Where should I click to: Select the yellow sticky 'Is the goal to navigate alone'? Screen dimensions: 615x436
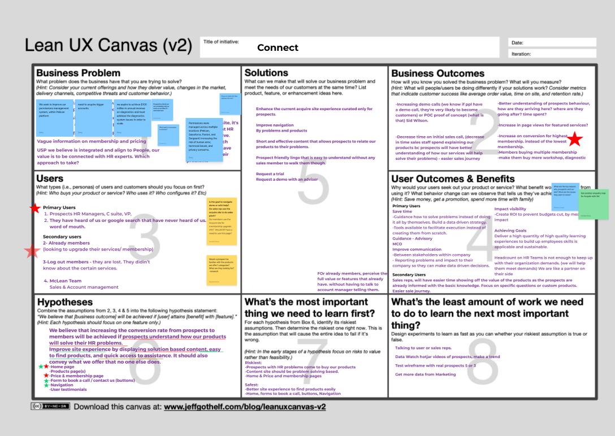click(x=222, y=221)
